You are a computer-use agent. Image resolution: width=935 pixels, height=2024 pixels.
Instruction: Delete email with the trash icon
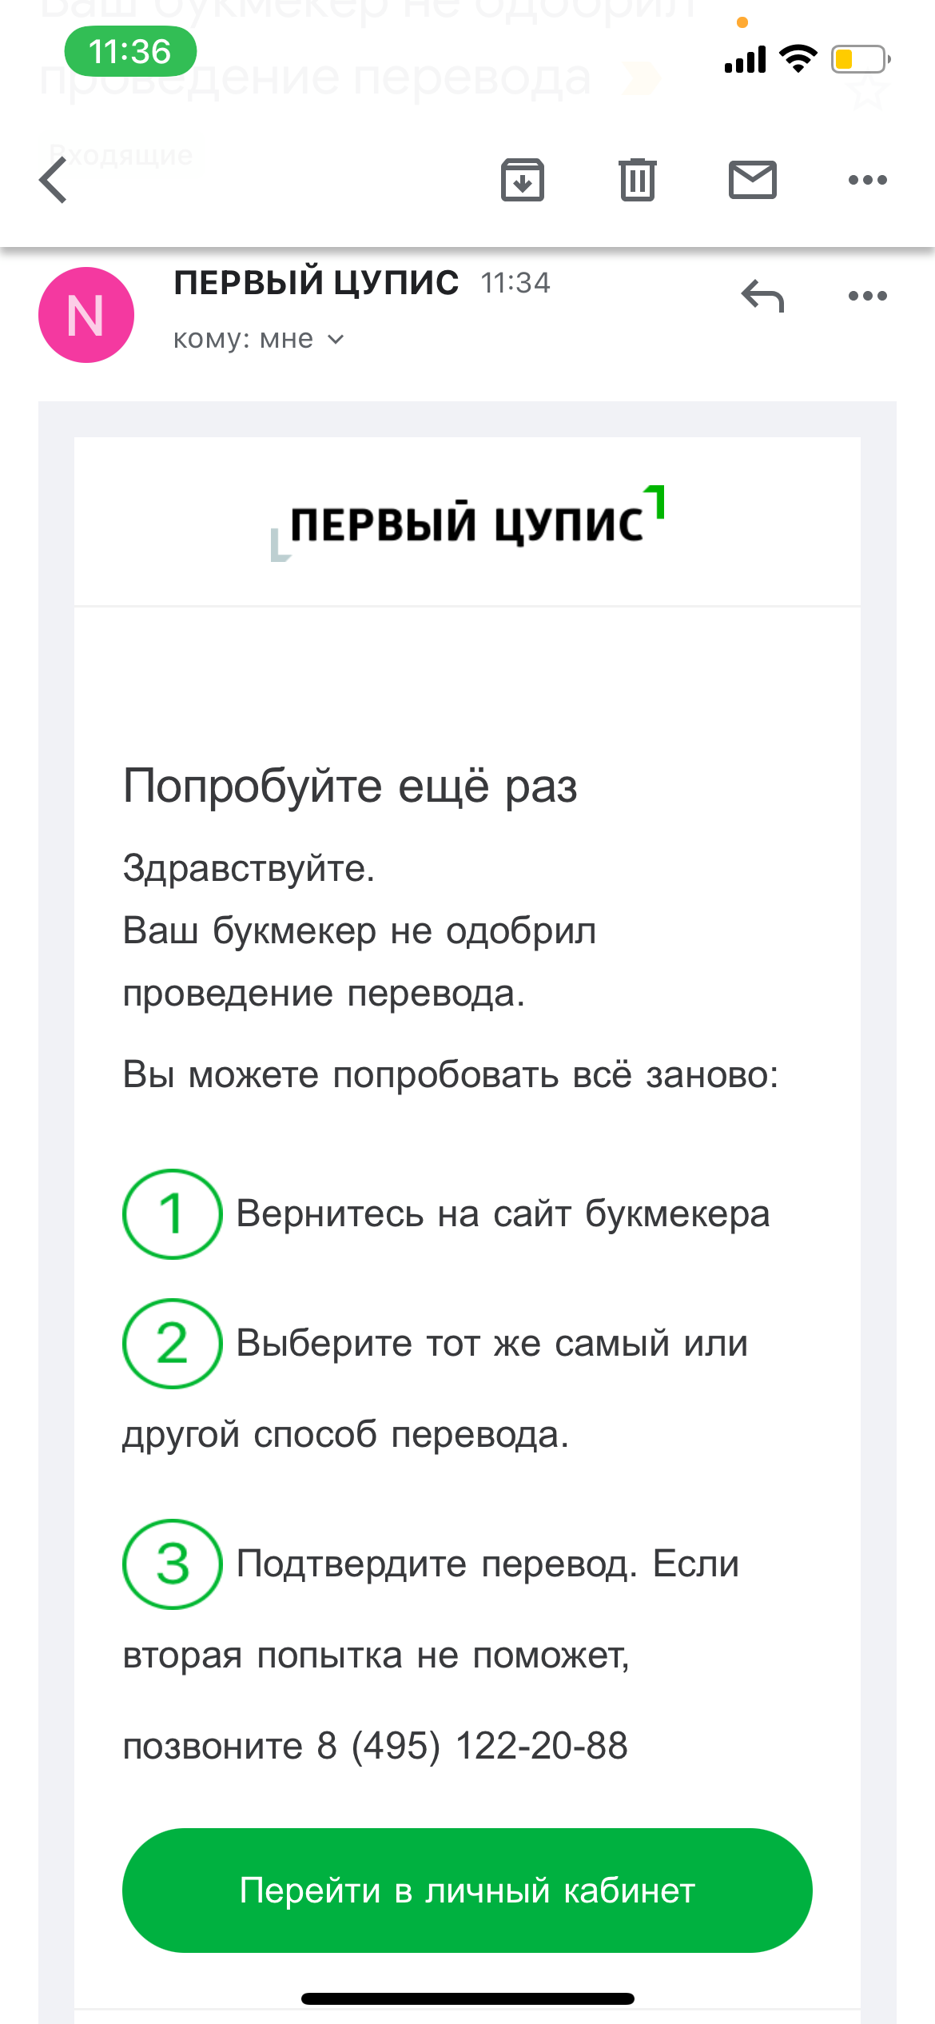pyautogui.click(x=637, y=180)
